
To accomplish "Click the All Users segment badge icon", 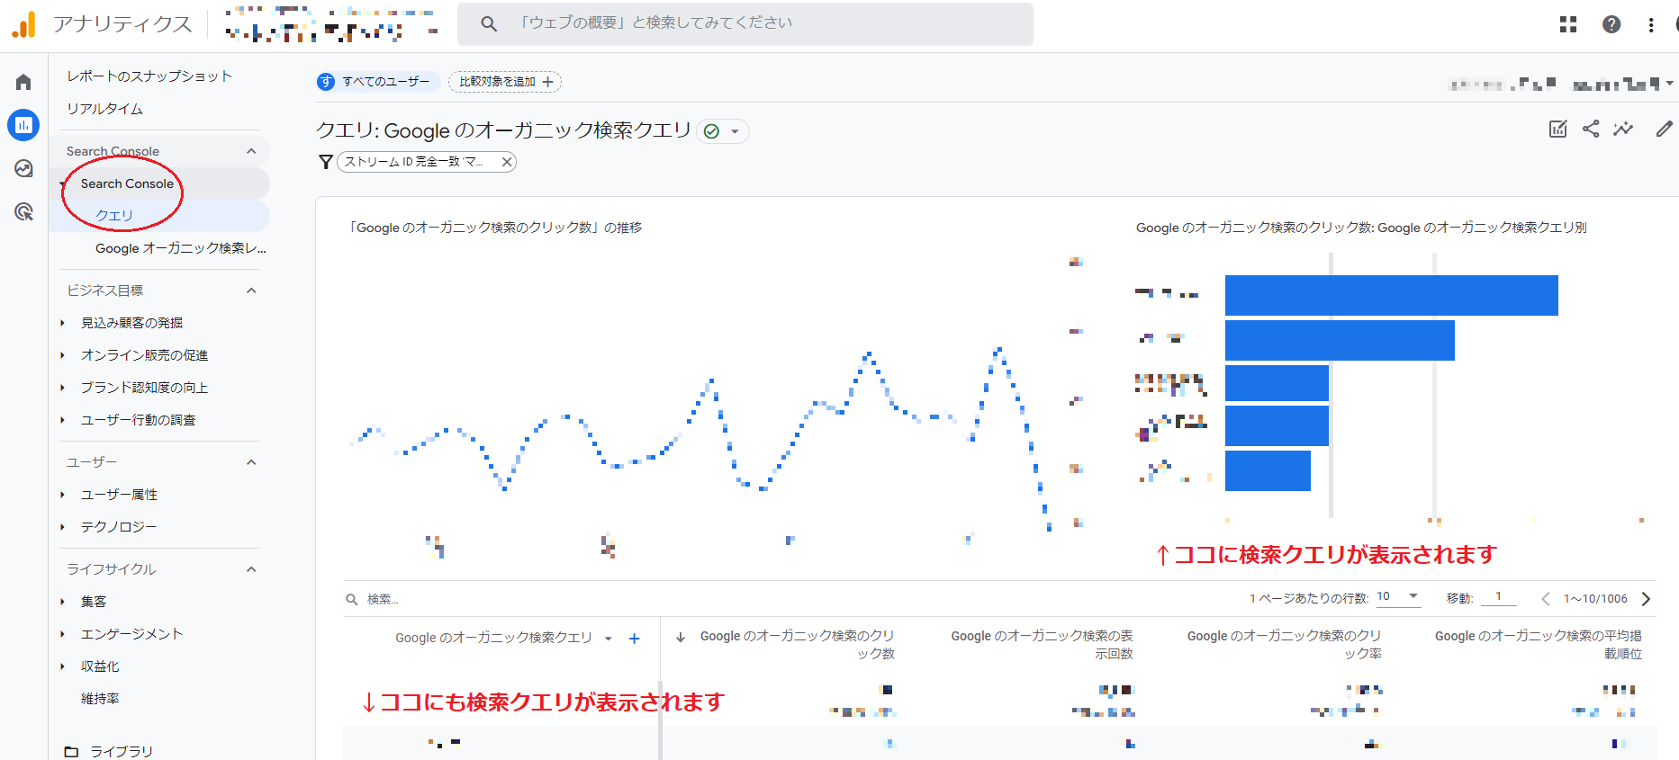I will pyautogui.click(x=326, y=82).
